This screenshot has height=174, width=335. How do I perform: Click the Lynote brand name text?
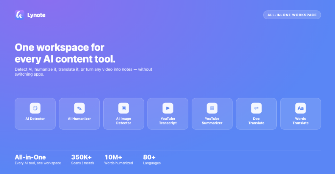click(x=36, y=15)
